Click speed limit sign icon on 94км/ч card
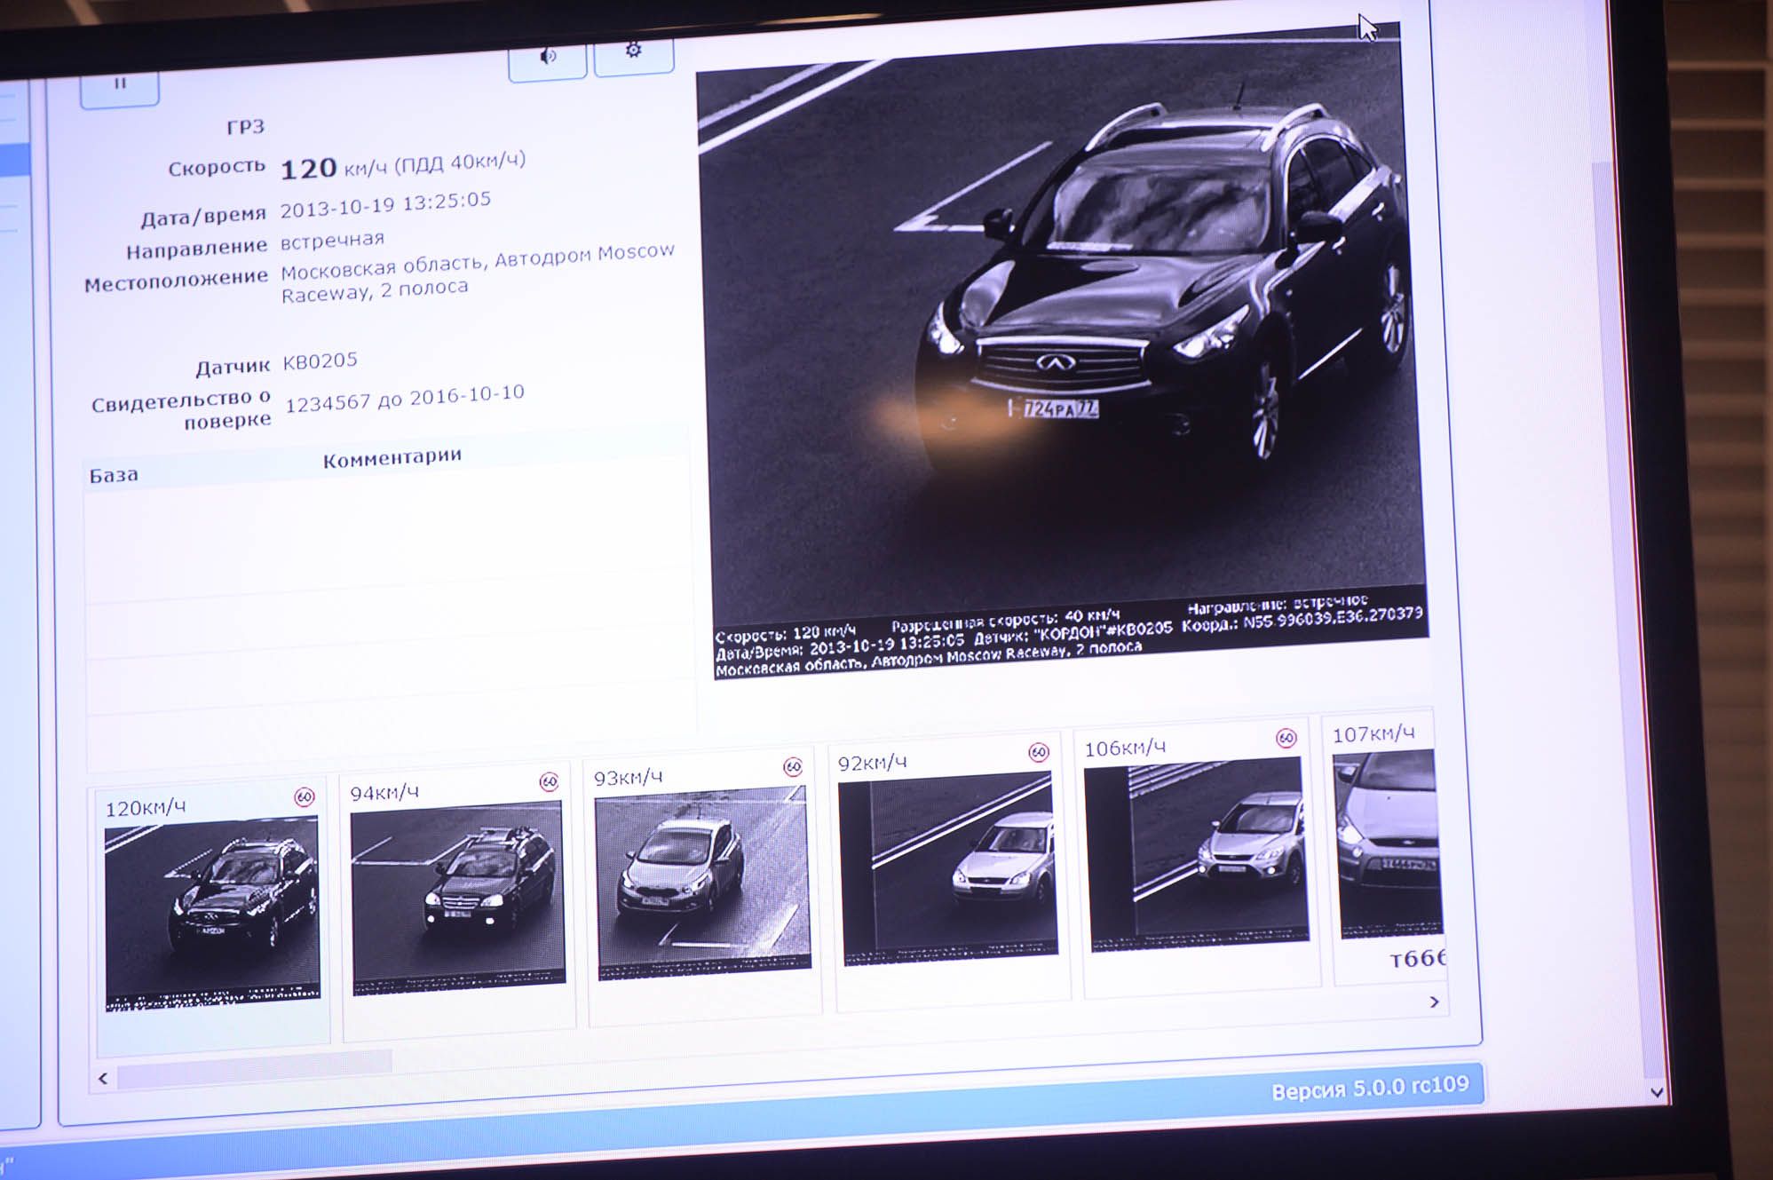Screen dimensions: 1773x1180 tap(550, 781)
